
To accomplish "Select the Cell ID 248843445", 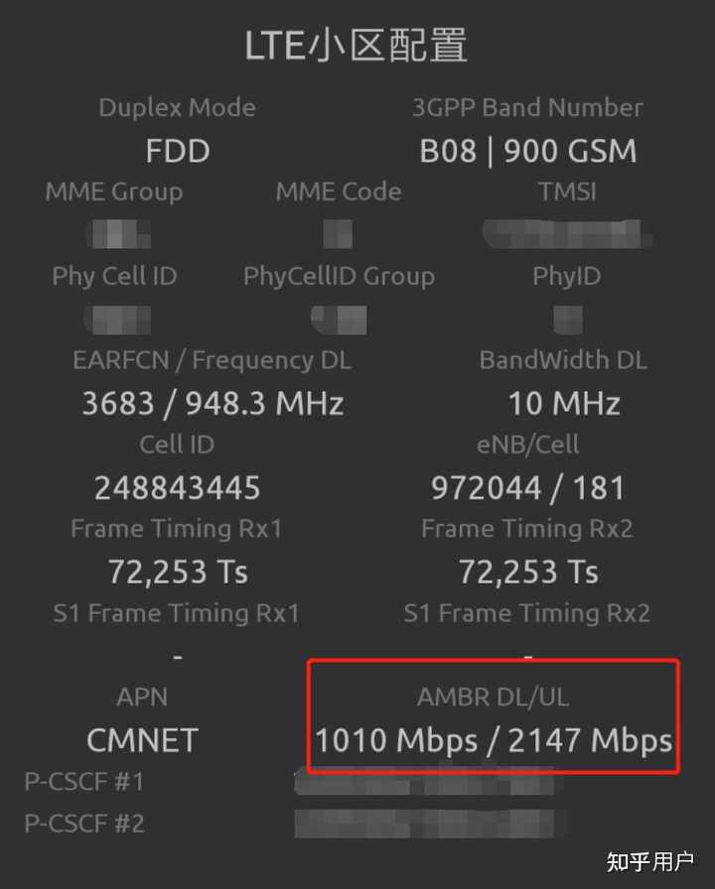I will (x=177, y=487).
